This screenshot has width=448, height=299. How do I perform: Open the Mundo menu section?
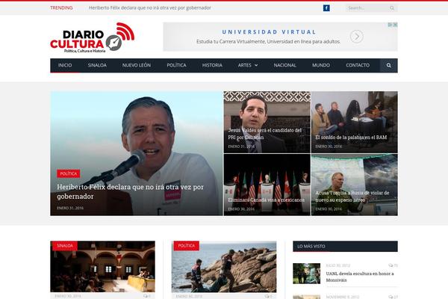pos(321,65)
